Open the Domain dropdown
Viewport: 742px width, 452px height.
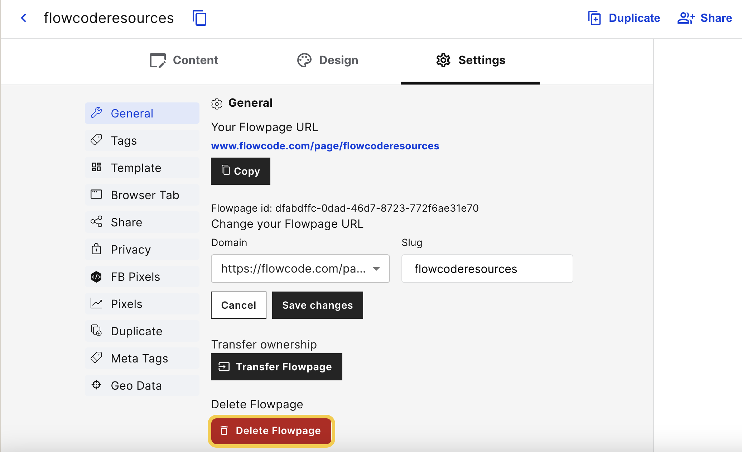(300, 269)
